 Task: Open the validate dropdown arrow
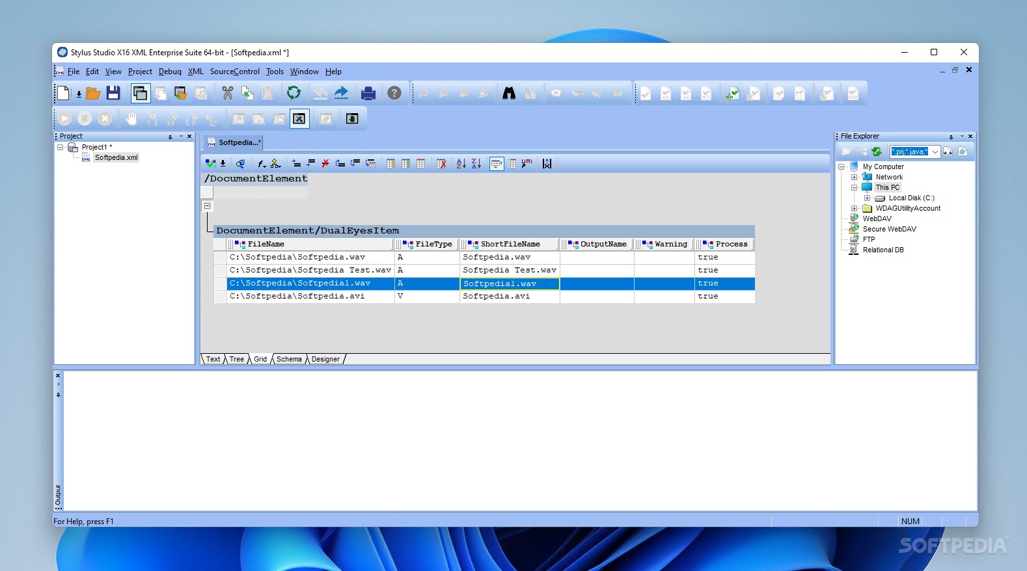pyautogui.click(x=223, y=163)
